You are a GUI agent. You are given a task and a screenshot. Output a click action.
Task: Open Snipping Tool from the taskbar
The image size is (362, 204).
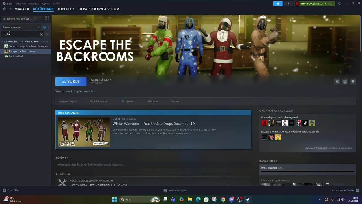pyautogui.click(x=215, y=199)
